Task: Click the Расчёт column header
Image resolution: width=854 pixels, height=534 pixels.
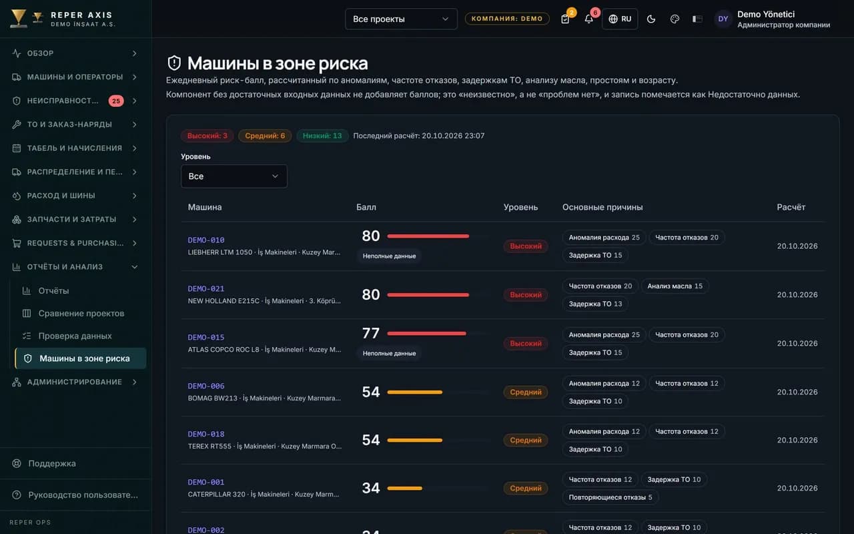Action: tap(791, 208)
